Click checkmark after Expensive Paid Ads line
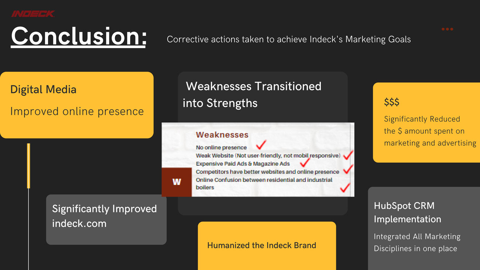 305,163
